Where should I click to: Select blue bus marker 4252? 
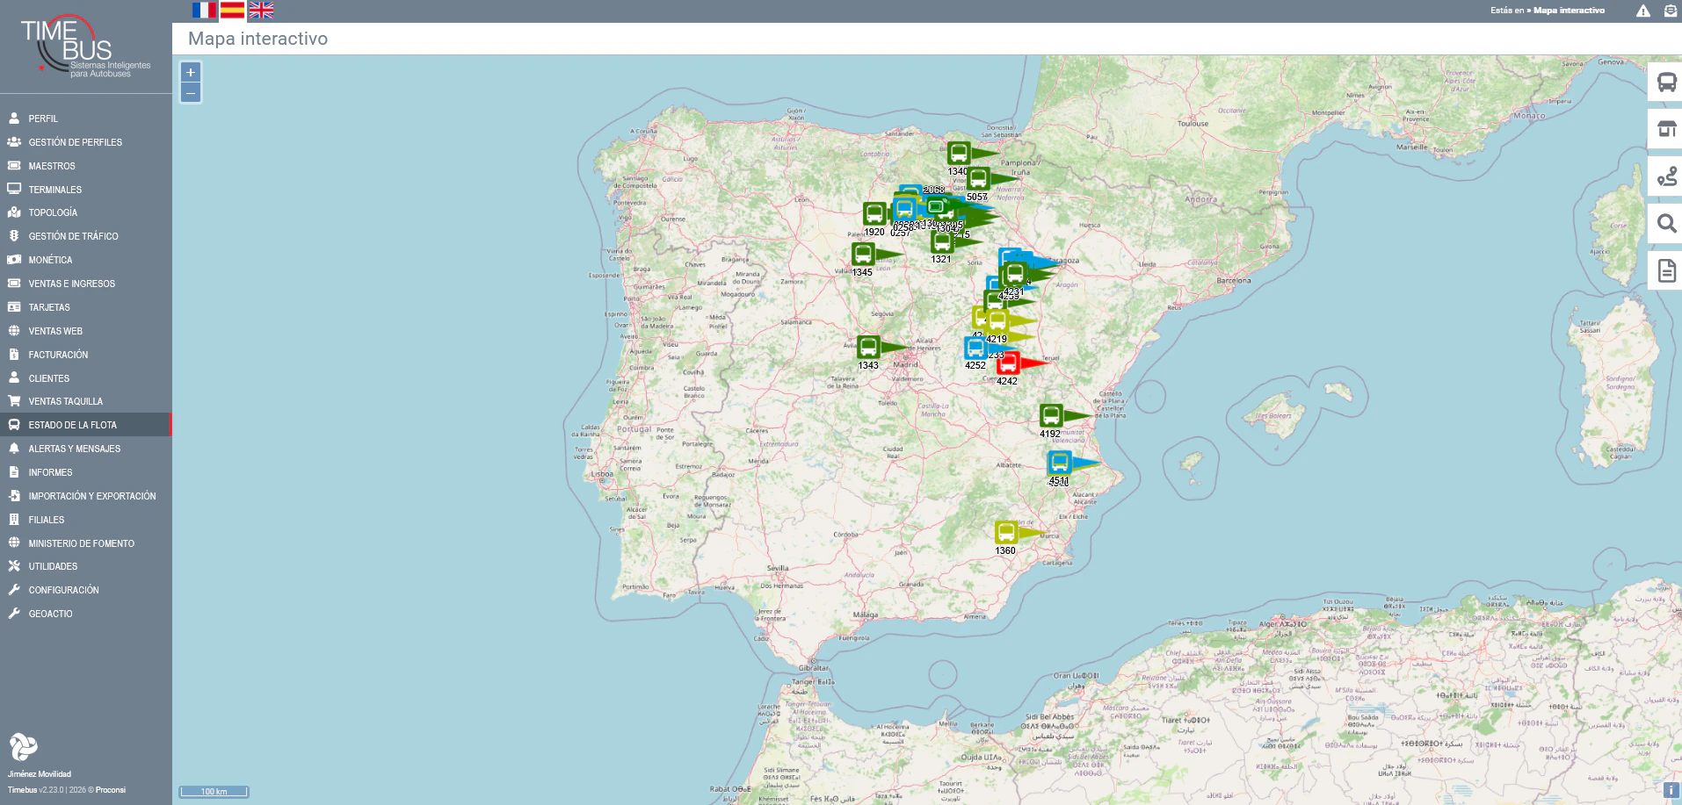pos(975,348)
